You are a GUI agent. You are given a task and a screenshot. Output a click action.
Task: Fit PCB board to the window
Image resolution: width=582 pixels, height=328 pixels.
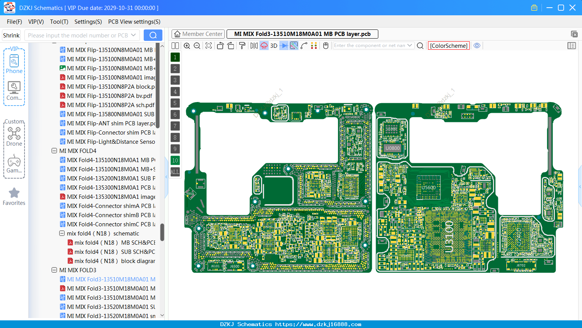point(209,45)
